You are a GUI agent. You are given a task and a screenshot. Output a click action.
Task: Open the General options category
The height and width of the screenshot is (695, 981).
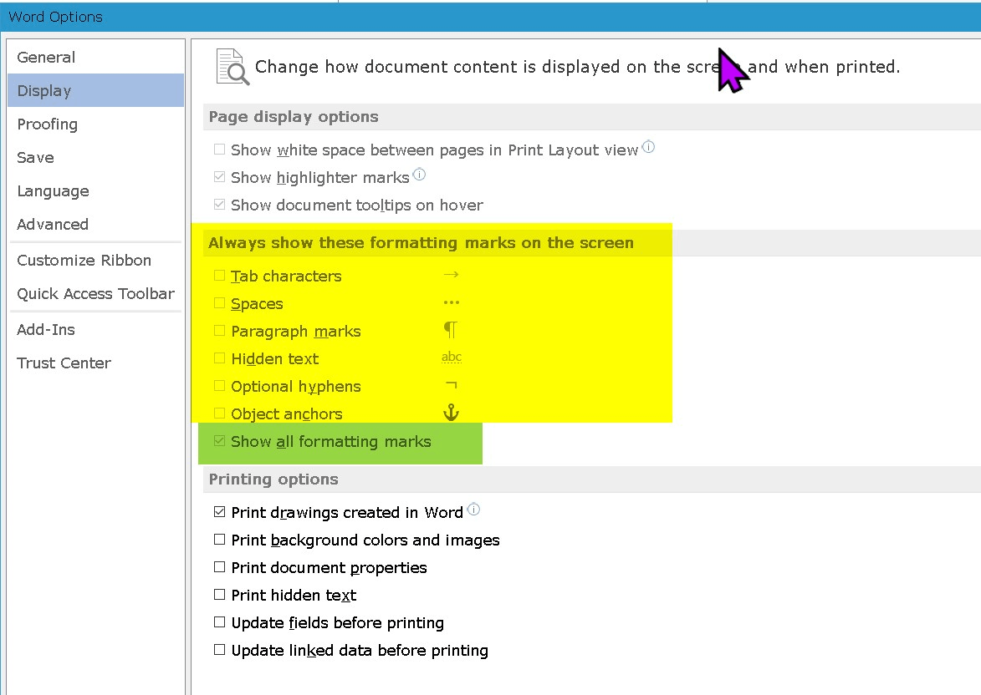(95, 57)
